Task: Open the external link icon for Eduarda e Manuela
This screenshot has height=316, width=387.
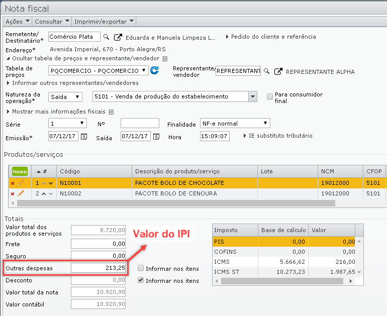Action: [x=118, y=37]
